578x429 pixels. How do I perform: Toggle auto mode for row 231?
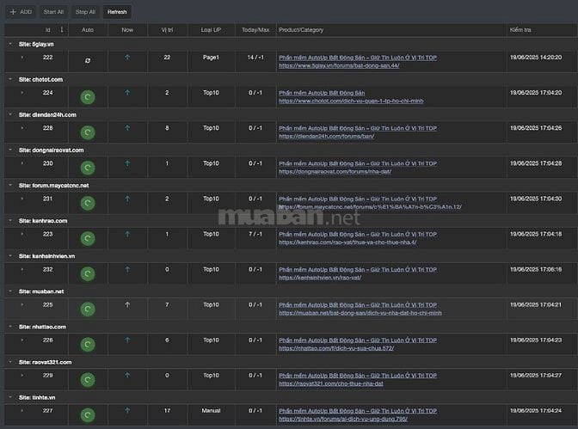click(87, 203)
